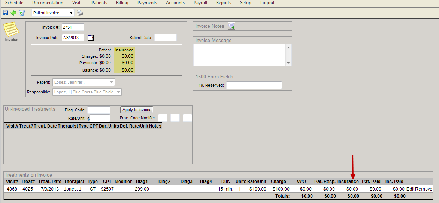The width and height of the screenshot is (439, 203).
Task: Open the Payments menu
Action: coord(147,3)
